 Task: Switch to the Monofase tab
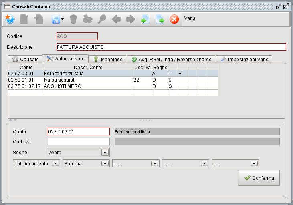coord(108,59)
